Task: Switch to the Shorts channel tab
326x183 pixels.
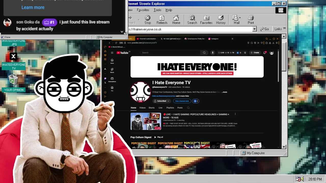Action: coord(152,108)
